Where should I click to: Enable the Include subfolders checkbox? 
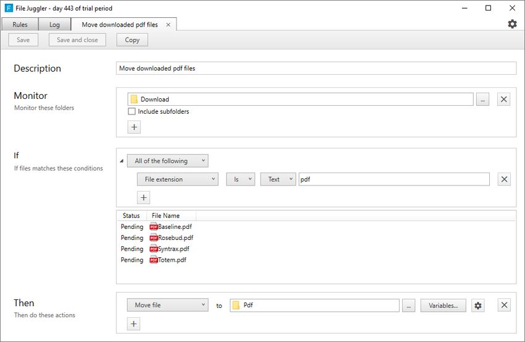click(132, 111)
